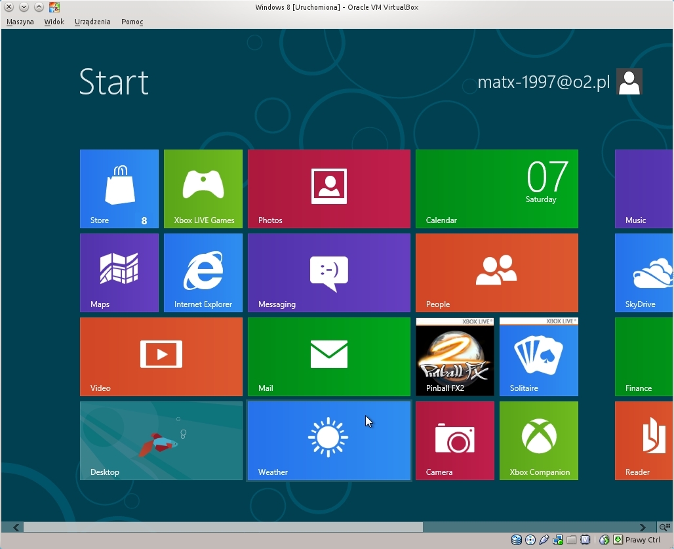Launch the Maps tile

tap(119, 273)
